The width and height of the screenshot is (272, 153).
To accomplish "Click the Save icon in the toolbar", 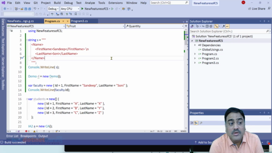I will (26, 8).
